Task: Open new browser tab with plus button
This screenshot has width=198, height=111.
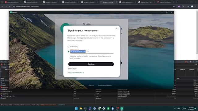Action: 177,2
